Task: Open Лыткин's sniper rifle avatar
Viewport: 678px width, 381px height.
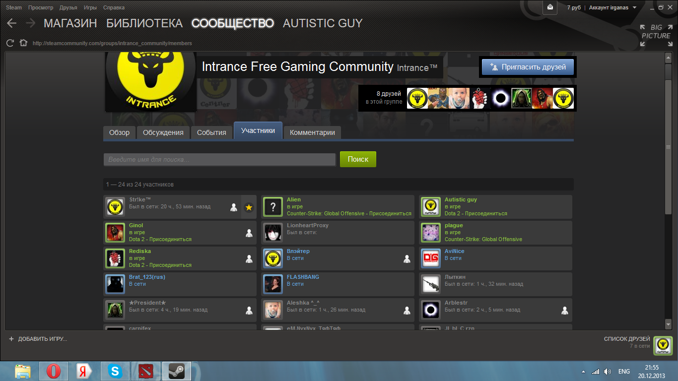Action: coord(431,284)
